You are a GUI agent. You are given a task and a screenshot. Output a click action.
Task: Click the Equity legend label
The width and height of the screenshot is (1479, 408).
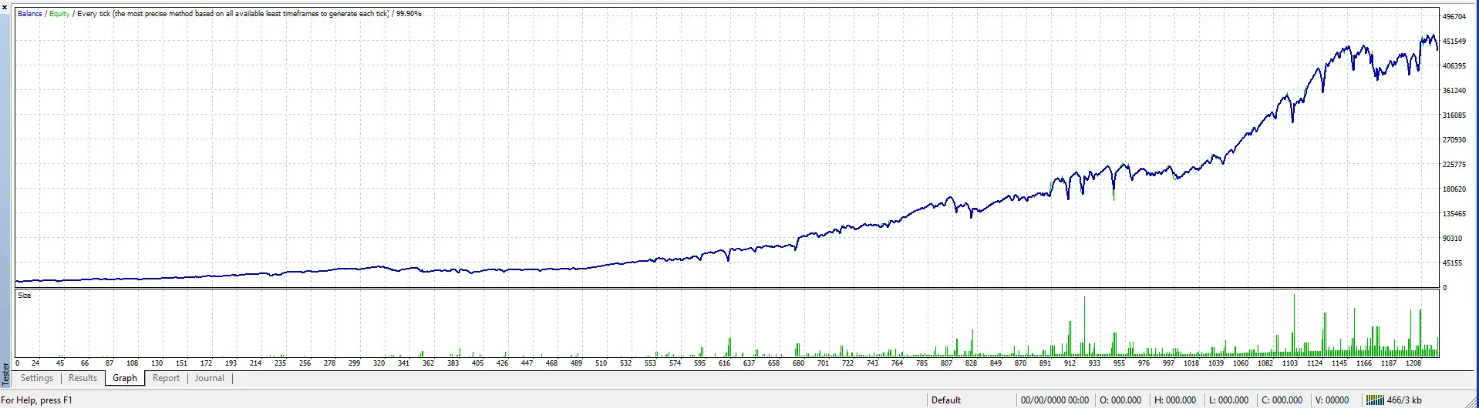(x=59, y=14)
